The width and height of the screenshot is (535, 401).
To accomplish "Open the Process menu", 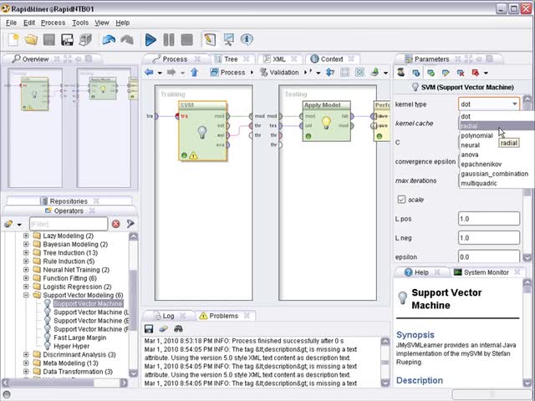I will [53, 23].
